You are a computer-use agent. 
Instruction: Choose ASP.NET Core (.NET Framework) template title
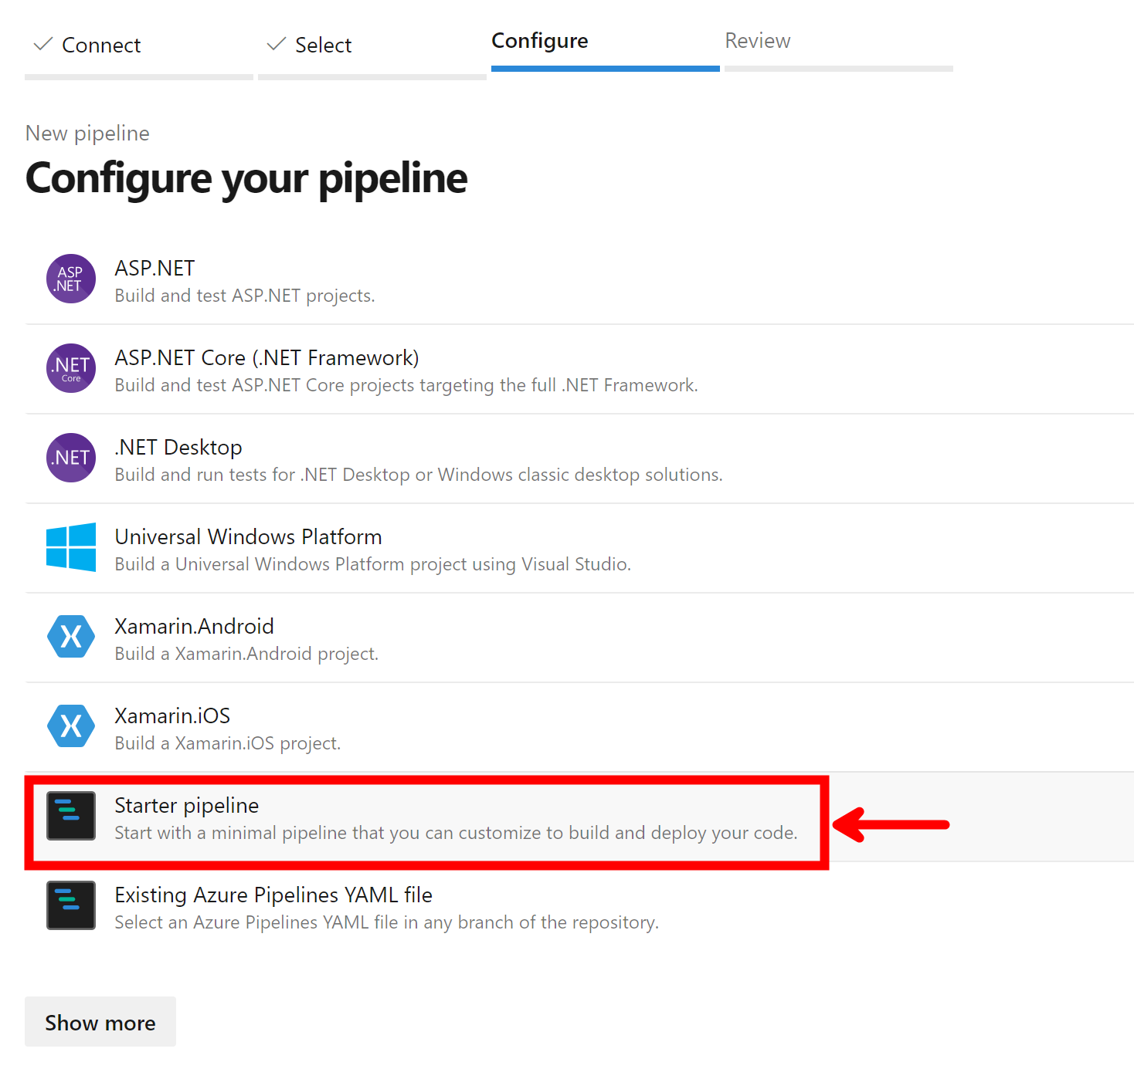click(x=267, y=357)
